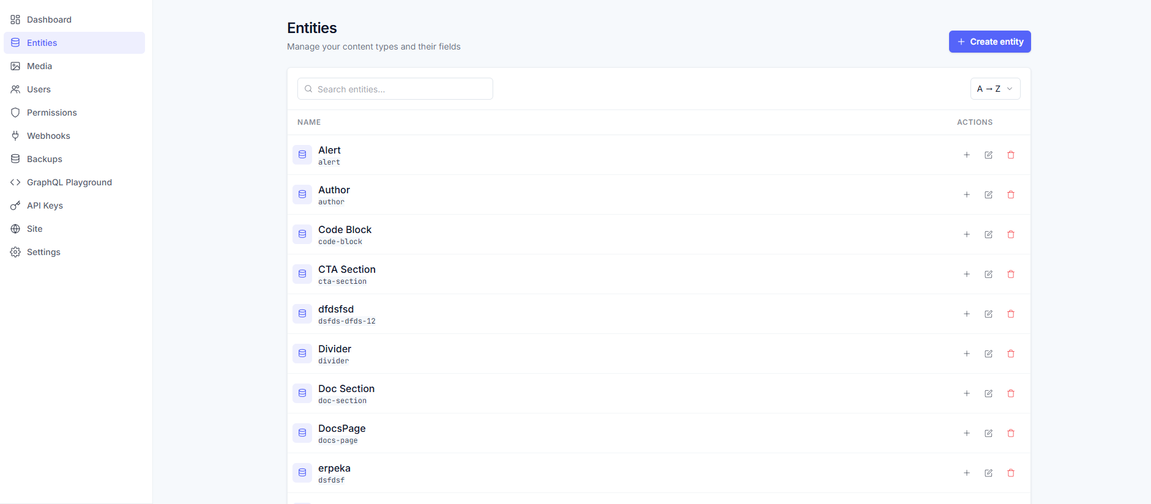Focus the Search entities field
1151x504 pixels.
pos(395,89)
